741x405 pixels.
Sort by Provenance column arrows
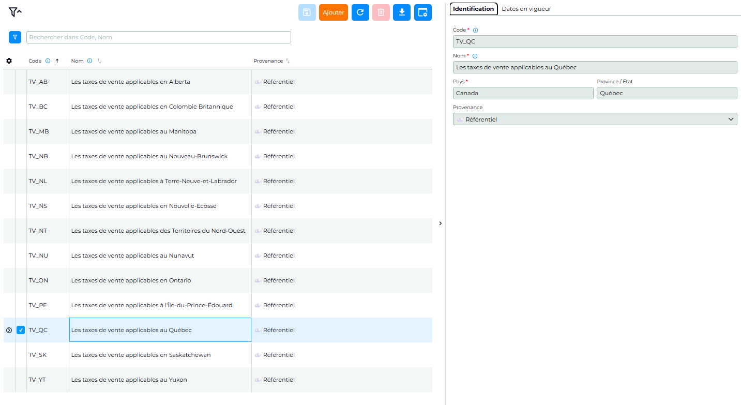(x=288, y=61)
